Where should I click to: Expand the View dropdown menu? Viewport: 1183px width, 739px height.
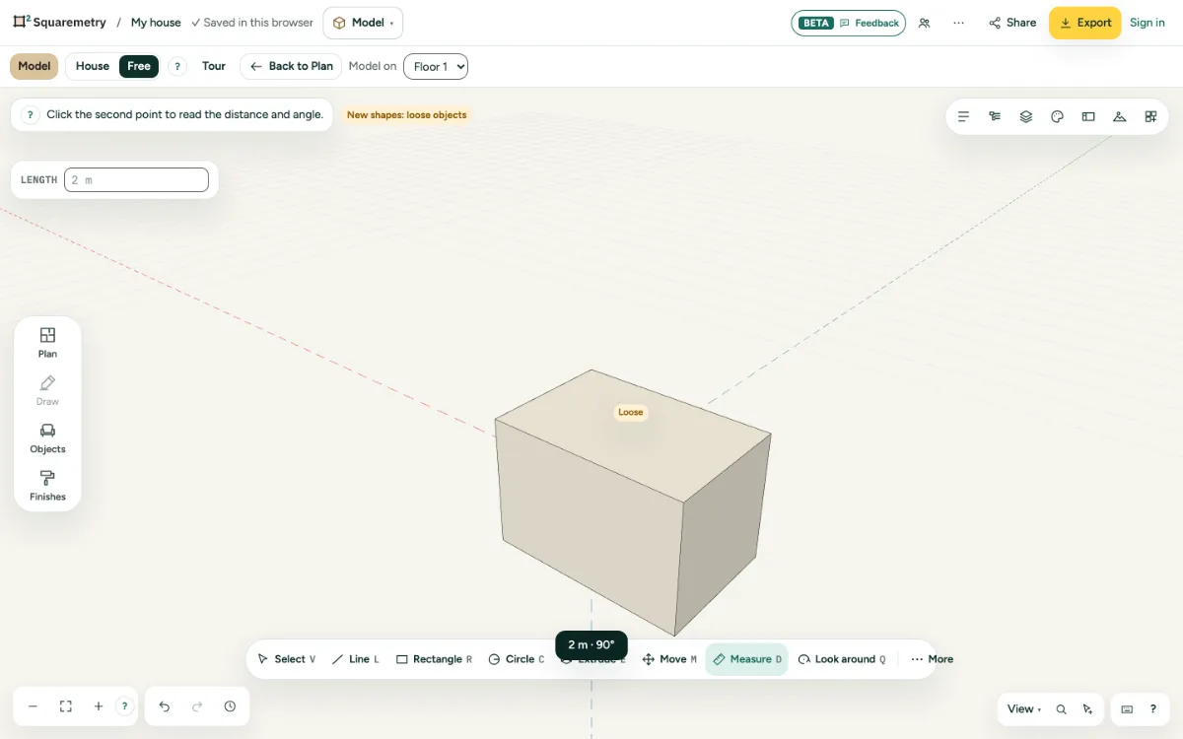1024,709
